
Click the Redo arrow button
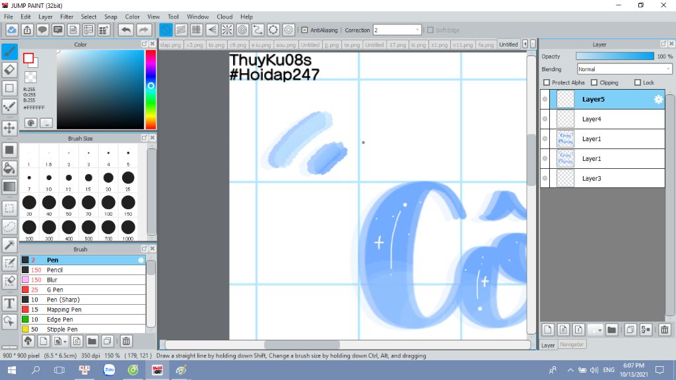144,30
